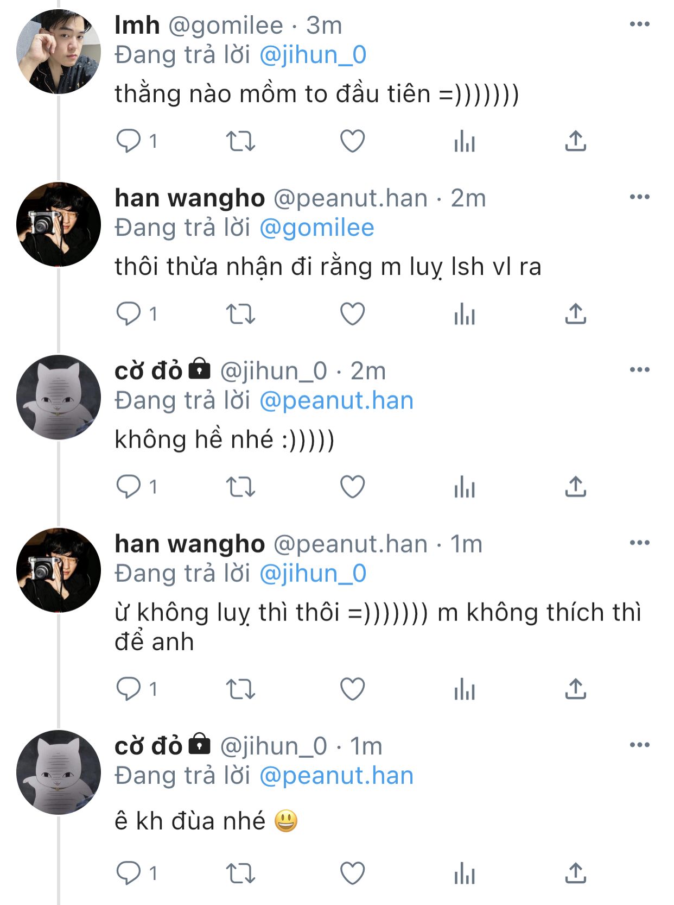View analytics of lmh's tweet
This screenshot has height=905, width=674.
pyautogui.click(x=465, y=141)
